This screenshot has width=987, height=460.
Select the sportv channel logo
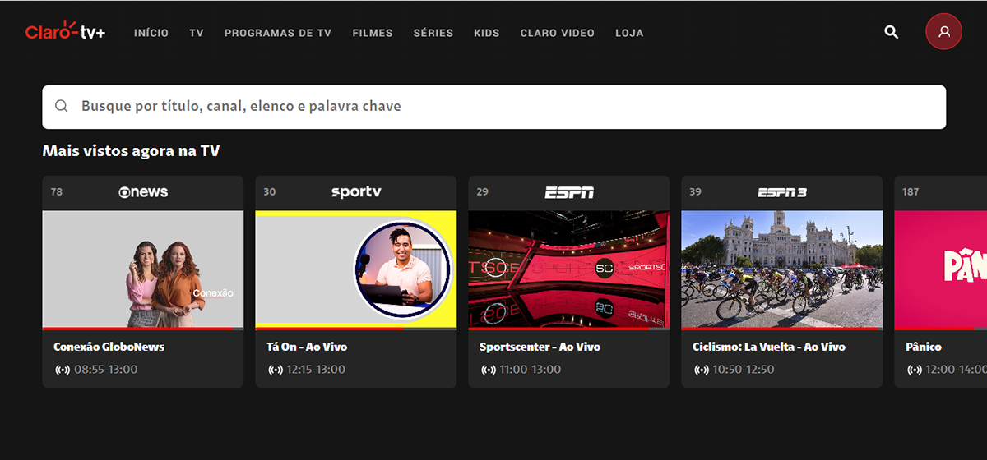pyautogui.click(x=356, y=192)
